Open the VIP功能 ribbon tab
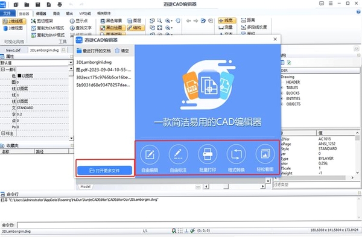The image size is (362, 237). coord(85,14)
